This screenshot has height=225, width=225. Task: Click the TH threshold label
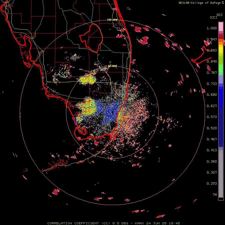click(215, 194)
